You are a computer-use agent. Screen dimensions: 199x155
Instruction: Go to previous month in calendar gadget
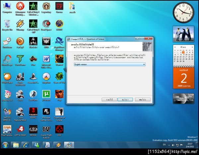click(175, 47)
